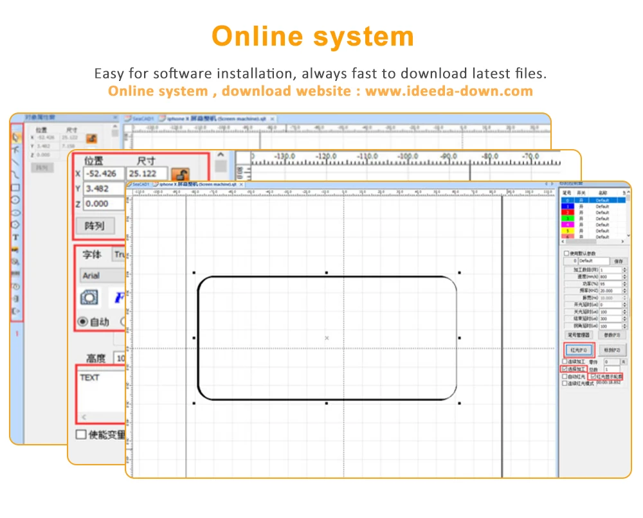Image resolution: width=643 pixels, height=518 pixels.
Task: Adjust the 速度(mm/s) spinner arrows
Action: pyautogui.click(x=624, y=276)
